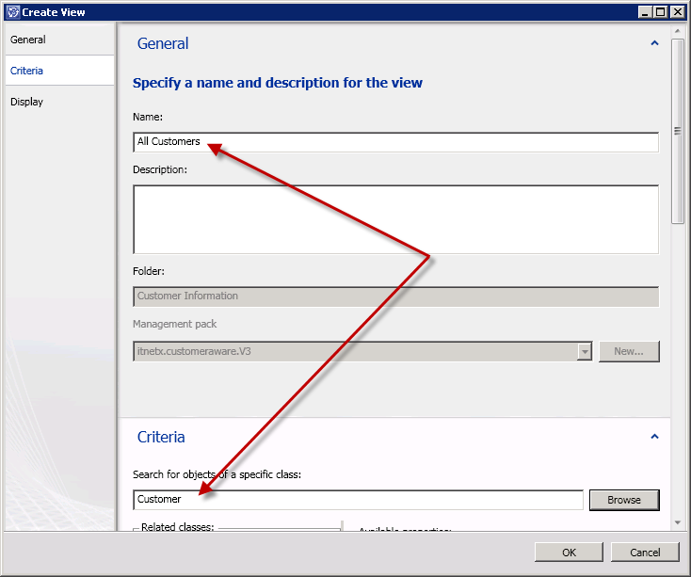Click the scrollbar down arrow
Screen dimensions: 691x577
coord(678,522)
